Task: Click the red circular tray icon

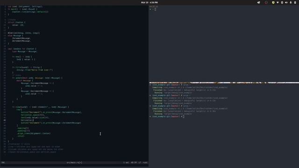Action: point(266,2)
